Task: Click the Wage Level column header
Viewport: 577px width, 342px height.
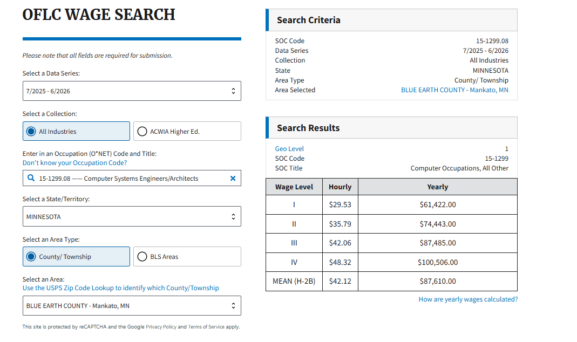Action: point(294,187)
